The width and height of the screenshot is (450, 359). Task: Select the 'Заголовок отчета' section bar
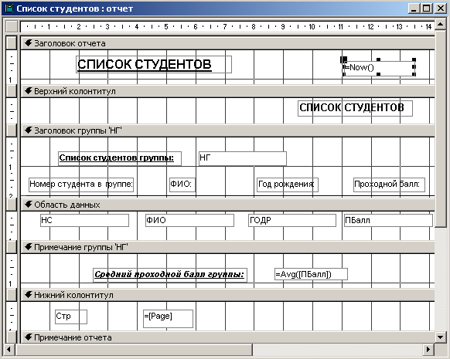pos(228,43)
